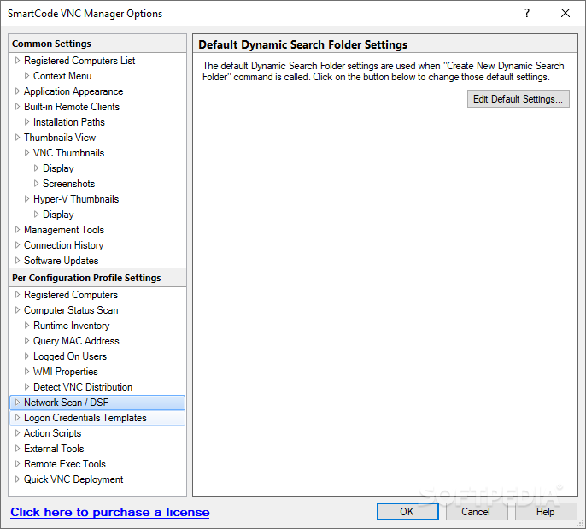This screenshot has width=586, height=529.
Task: Close the Options dialog window
Action: point(565,14)
